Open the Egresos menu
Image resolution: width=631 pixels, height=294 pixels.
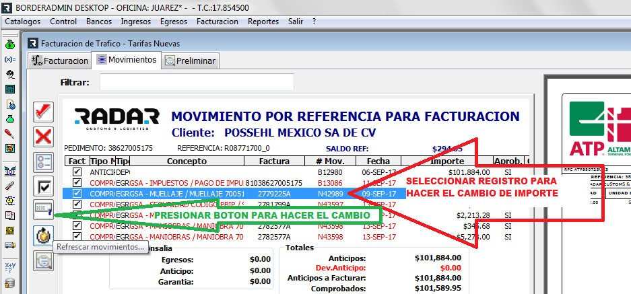click(x=174, y=22)
